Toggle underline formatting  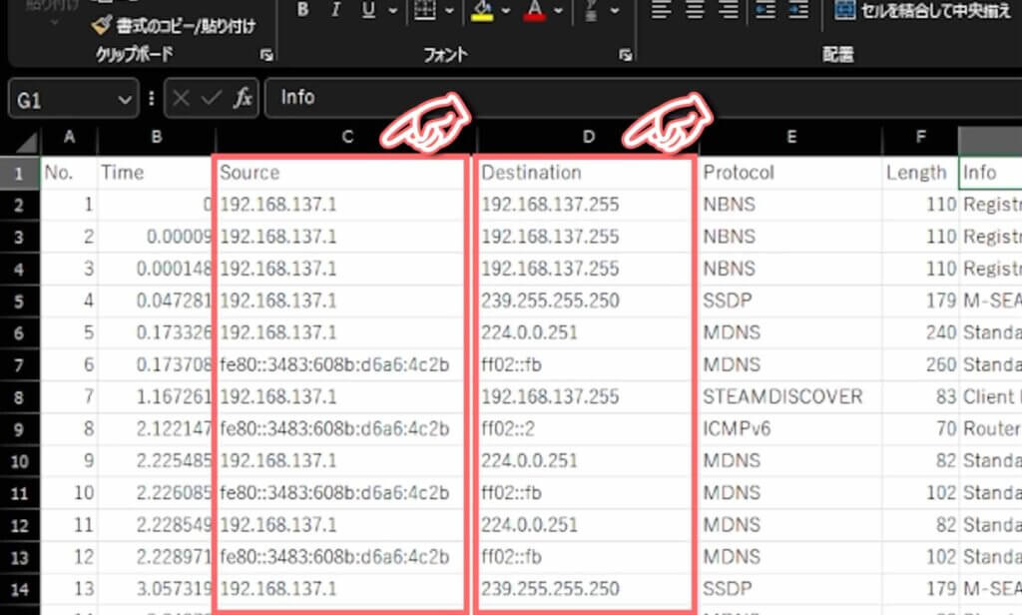coord(367,11)
